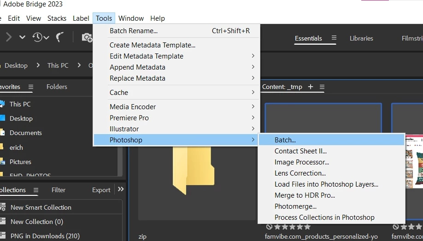This screenshot has width=423, height=241.
Task: Choose Process Collections in Photoshop
Action: [x=332, y=217]
